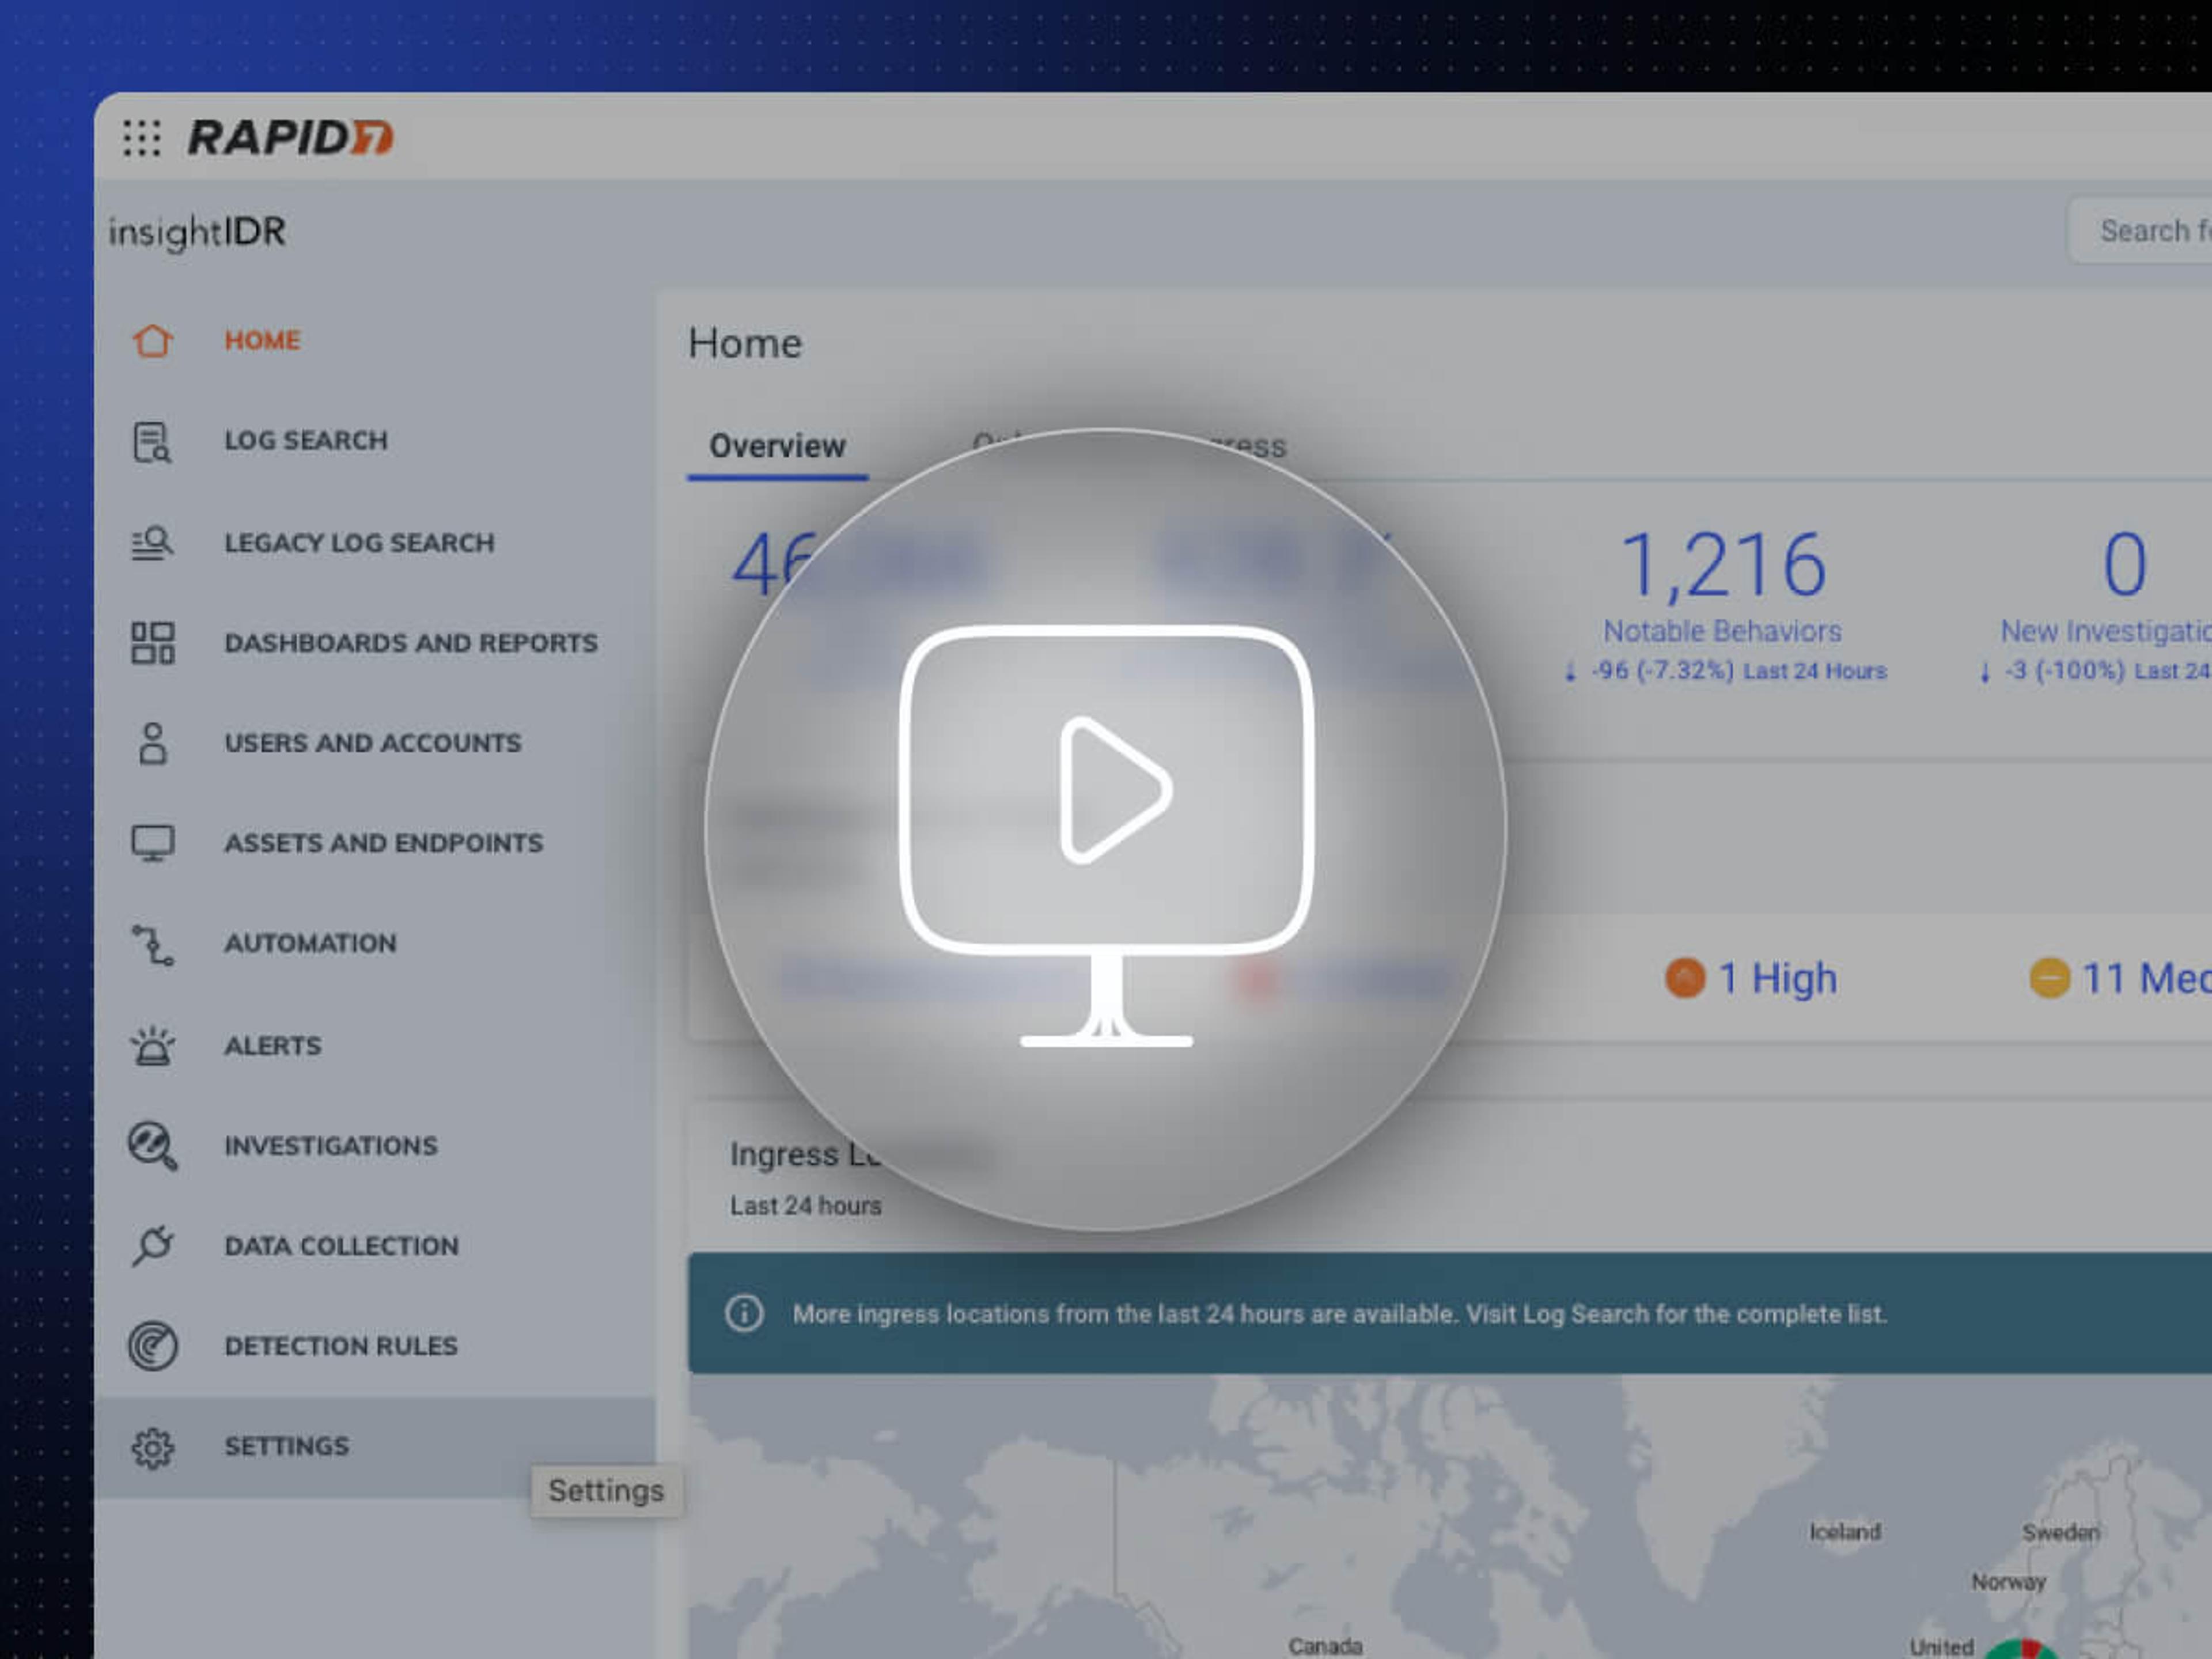Click the Assets and Endpoints monitor icon
Screen dimensions: 2212x1659
click(152, 843)
